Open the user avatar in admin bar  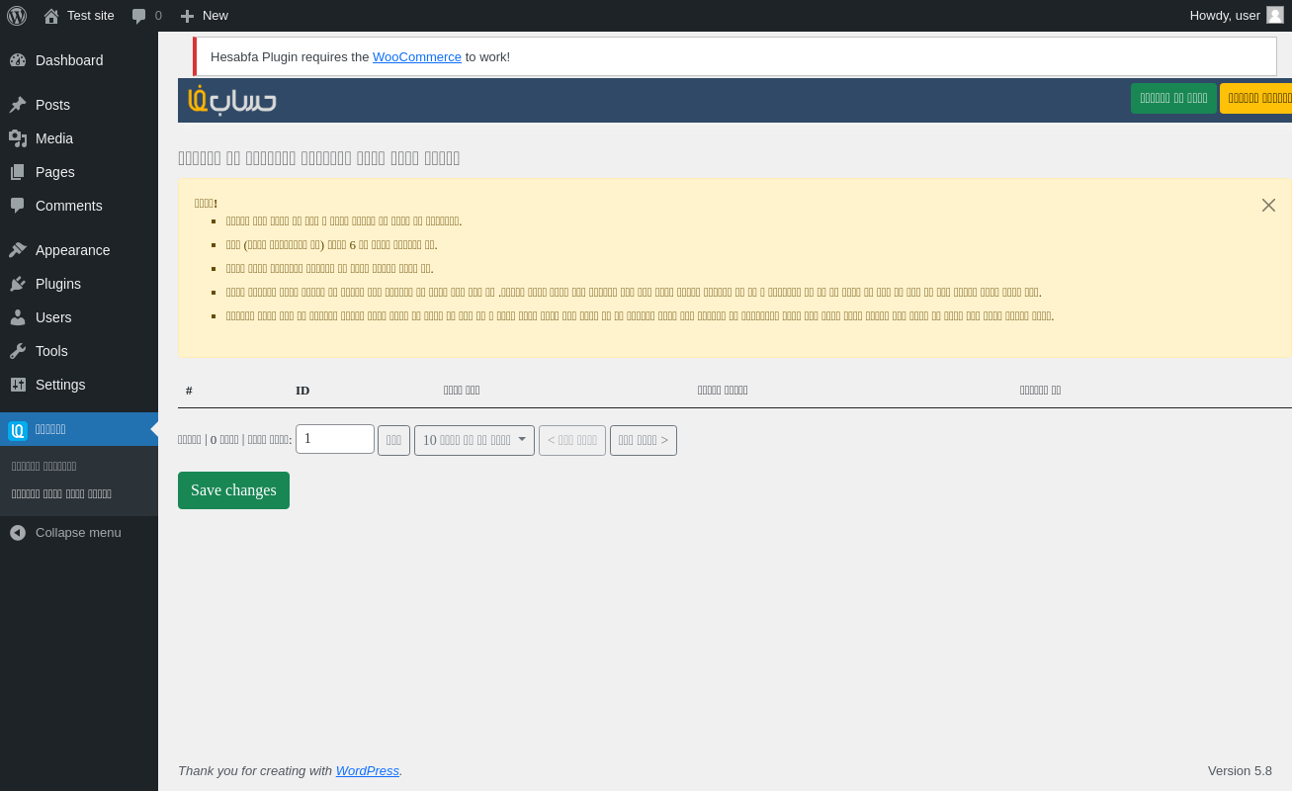tap(1275, 15)
